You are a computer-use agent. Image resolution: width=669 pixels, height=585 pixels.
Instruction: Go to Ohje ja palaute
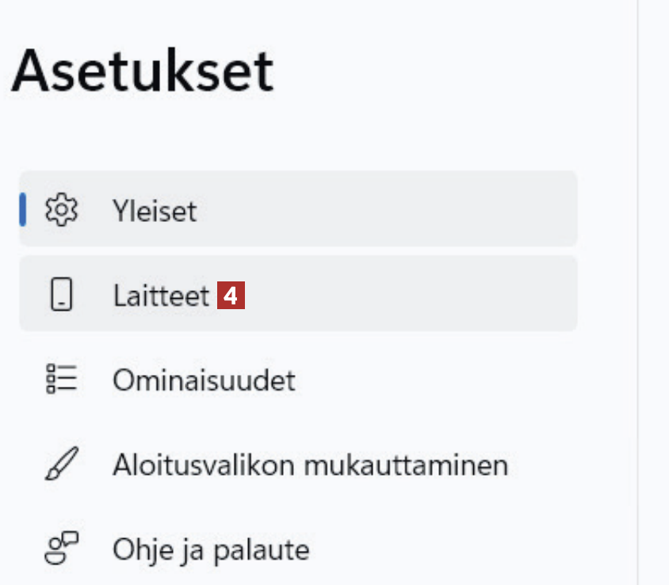coord(210,549)
